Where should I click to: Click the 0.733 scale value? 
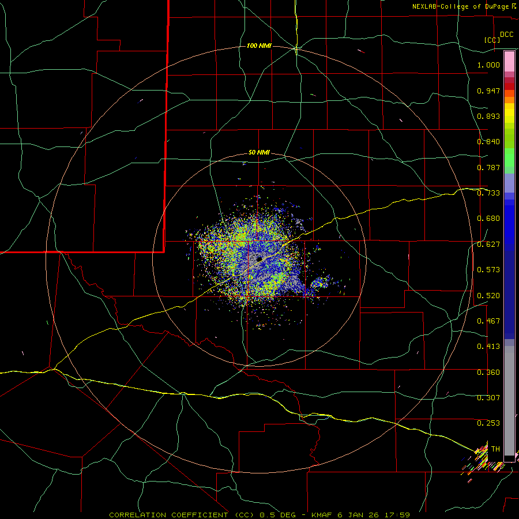click(488, 193)
